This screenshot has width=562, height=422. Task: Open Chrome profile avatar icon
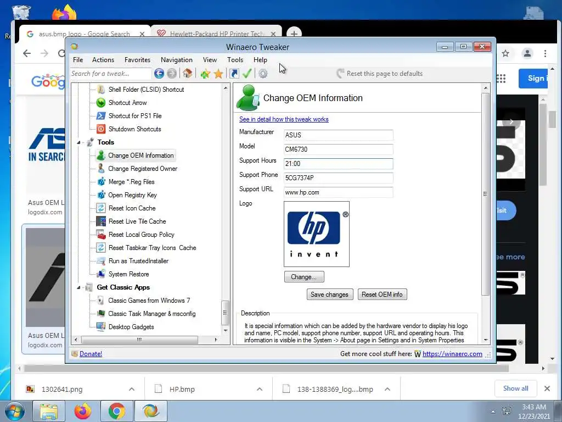pos(527,54)
